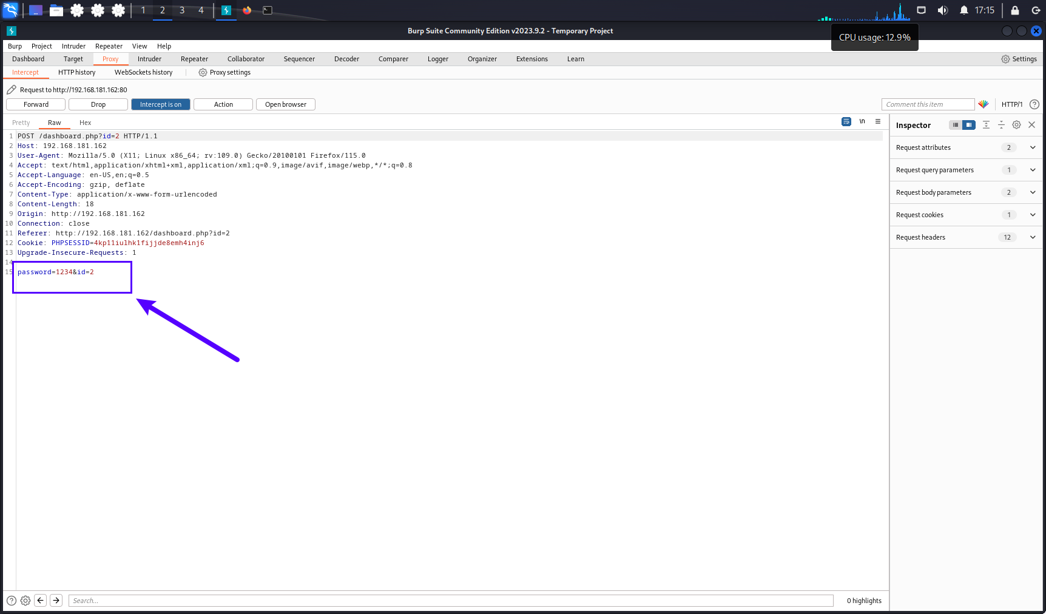Expand Request headers section
Image resolution: width=1046 pixels, height=614 pixels.
tap(966, 237)
